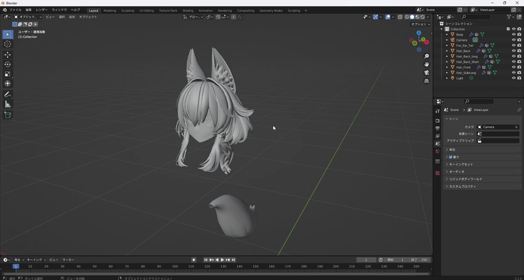
Task: Uncheck the Collection exclude checkbox
Action: point(508,29)
